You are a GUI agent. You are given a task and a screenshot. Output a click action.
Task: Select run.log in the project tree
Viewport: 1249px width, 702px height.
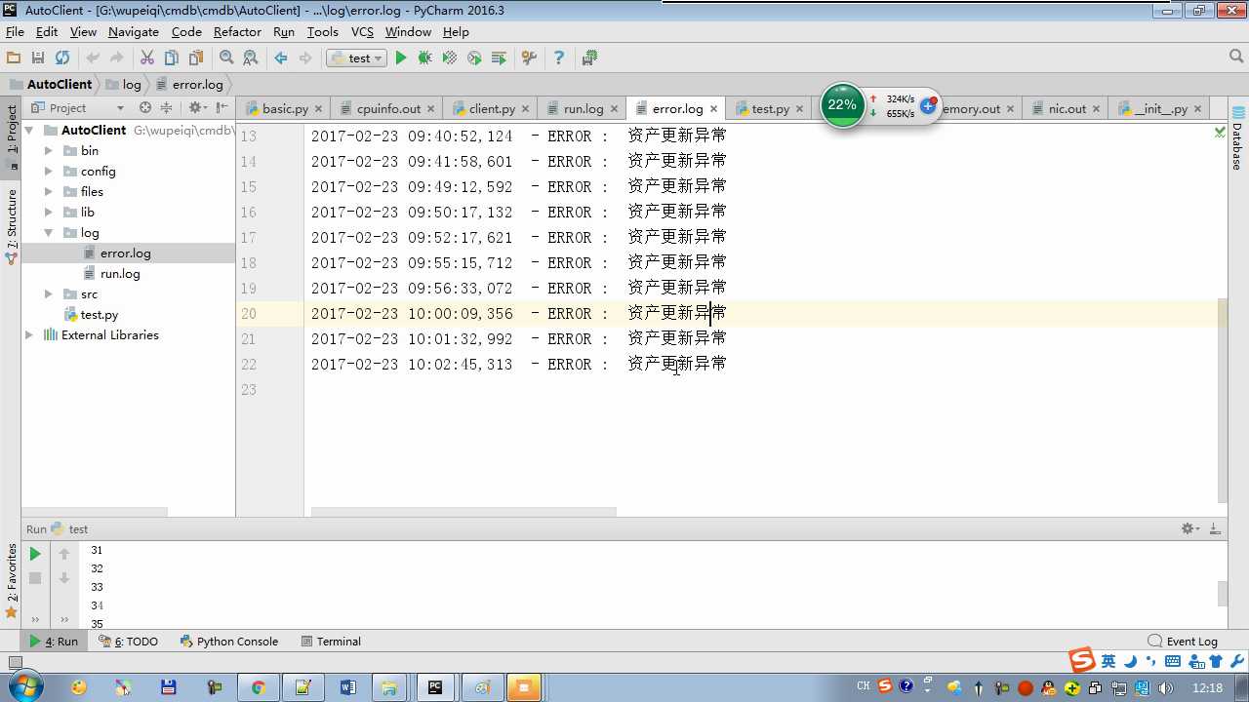point(120,273)
